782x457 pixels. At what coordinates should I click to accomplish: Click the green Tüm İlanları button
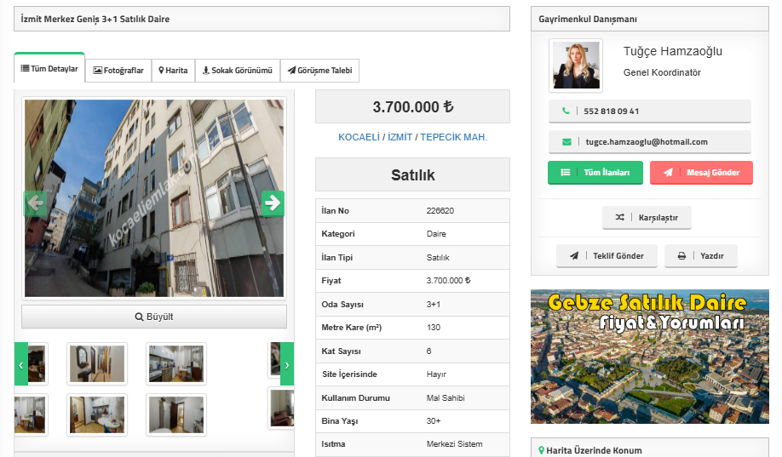[x=595, y=173]
